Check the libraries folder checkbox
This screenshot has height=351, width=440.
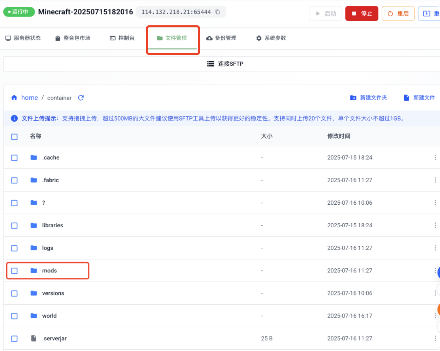pos(14,226)
